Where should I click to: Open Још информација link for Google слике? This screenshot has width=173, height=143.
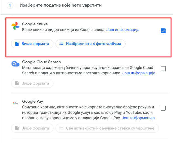pos(123,30)
